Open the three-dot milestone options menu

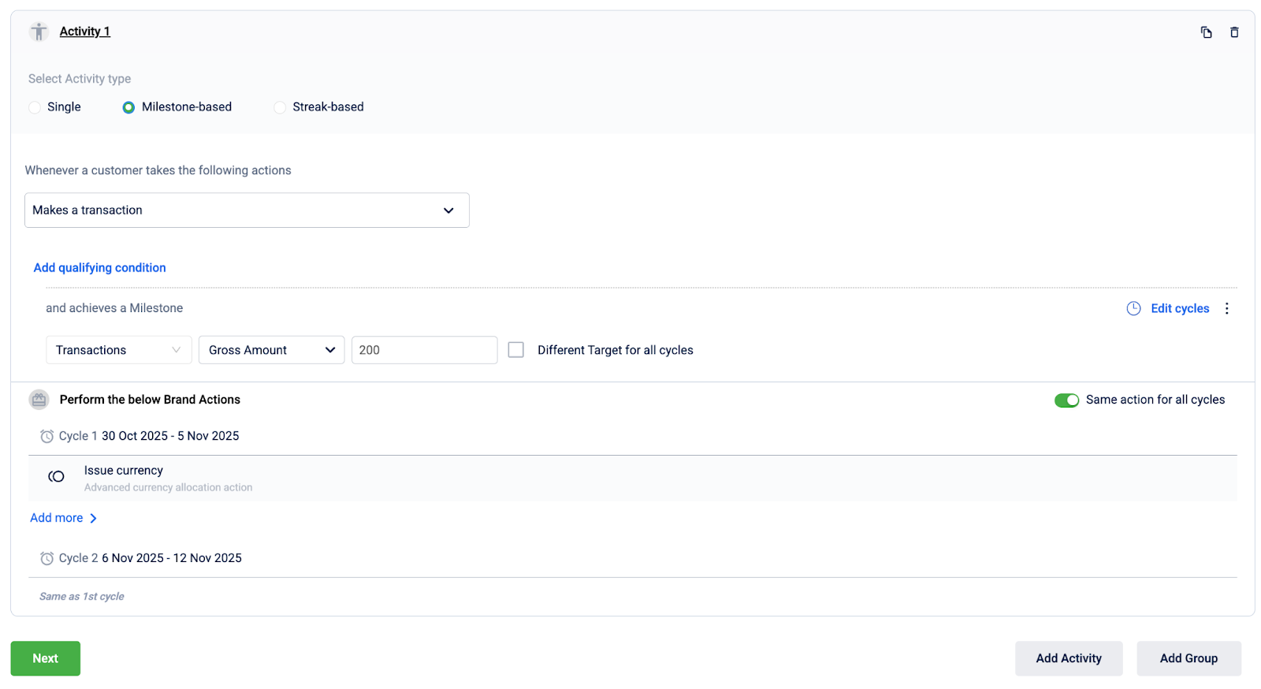click(x=1226, y=308)
